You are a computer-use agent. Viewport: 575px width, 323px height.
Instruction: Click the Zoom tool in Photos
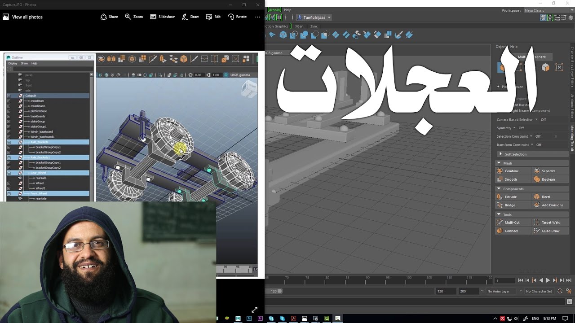(x=134, y=17)
